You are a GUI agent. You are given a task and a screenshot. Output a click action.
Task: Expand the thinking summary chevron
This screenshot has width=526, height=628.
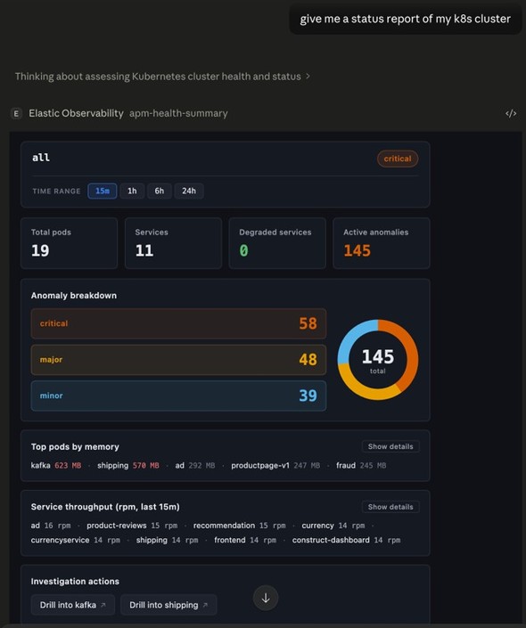(308, 76)
